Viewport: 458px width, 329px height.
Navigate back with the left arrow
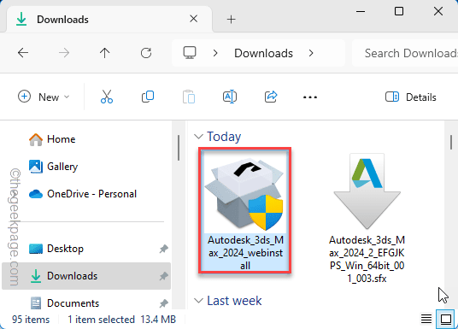point(23,53)
